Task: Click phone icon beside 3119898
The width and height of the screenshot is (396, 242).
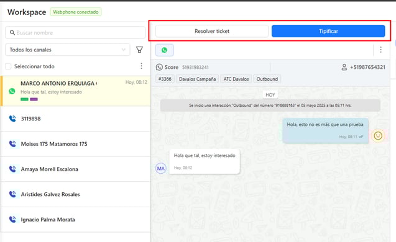Action: 12,119
